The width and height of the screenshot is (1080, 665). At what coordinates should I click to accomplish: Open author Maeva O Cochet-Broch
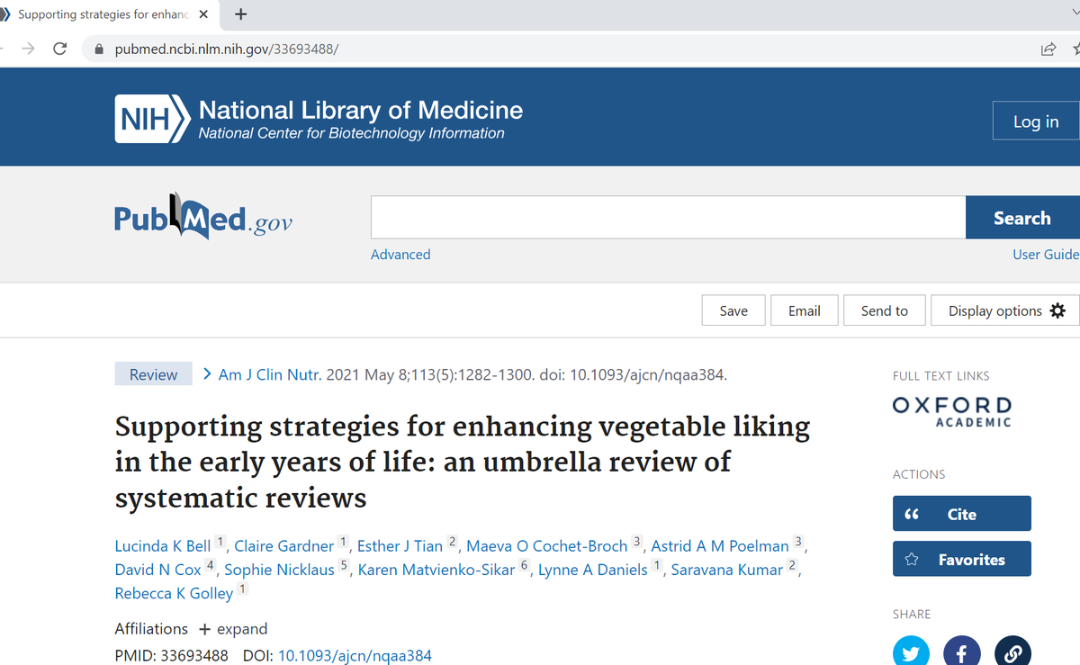[x=546, y=546]
